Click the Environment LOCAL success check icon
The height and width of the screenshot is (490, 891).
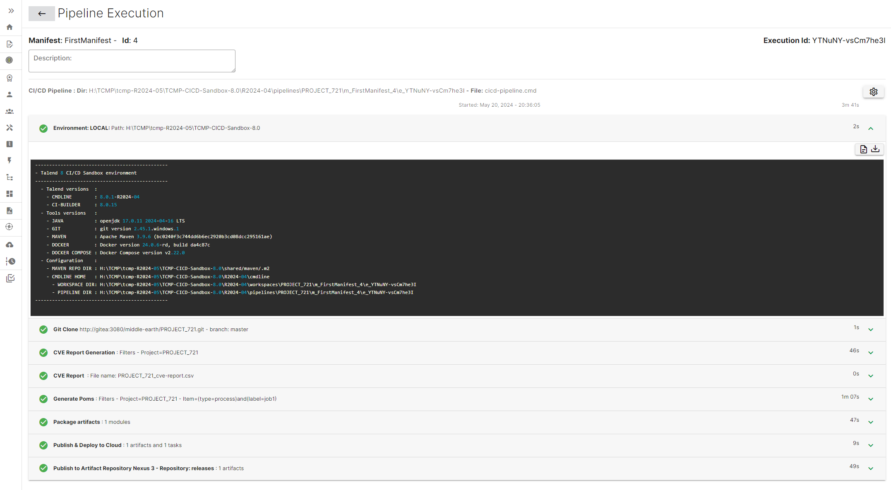43,129
